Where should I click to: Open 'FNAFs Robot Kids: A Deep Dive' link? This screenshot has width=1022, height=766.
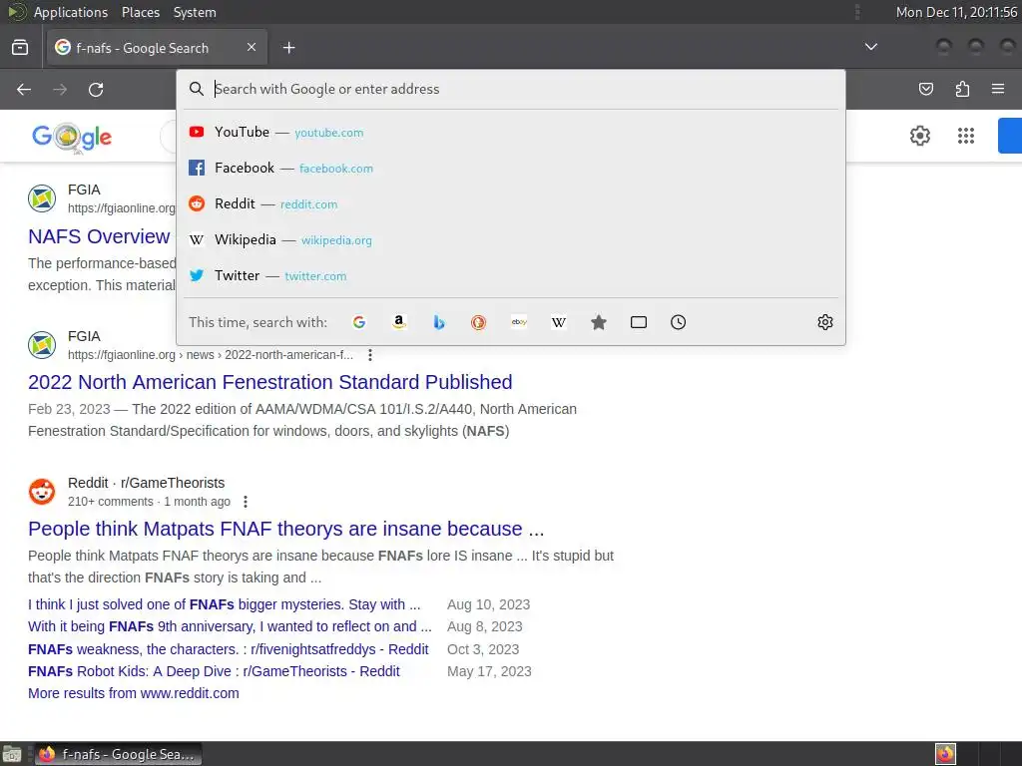(214, 671)
